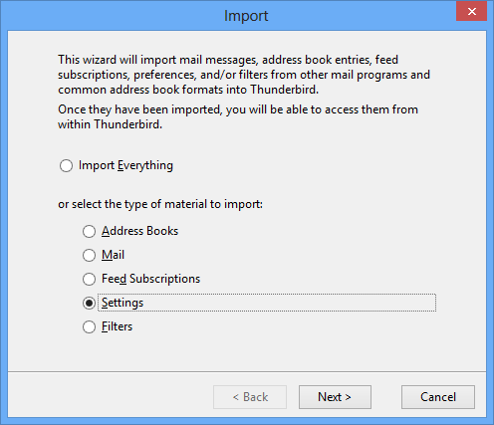The height and width of the screenshot is (425, 494).
Task: Select the Filters radio button
Action: coord(89,326)
